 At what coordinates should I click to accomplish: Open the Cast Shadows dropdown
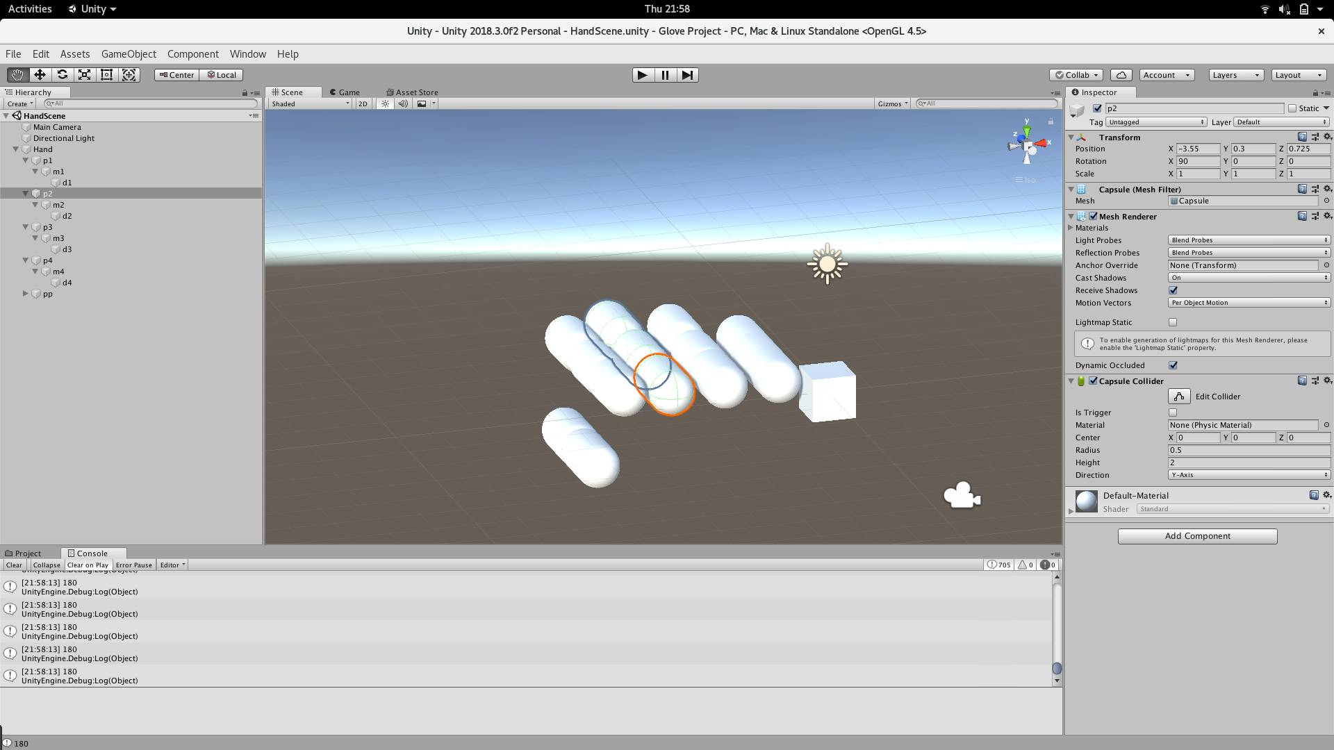pos(1249,278)
